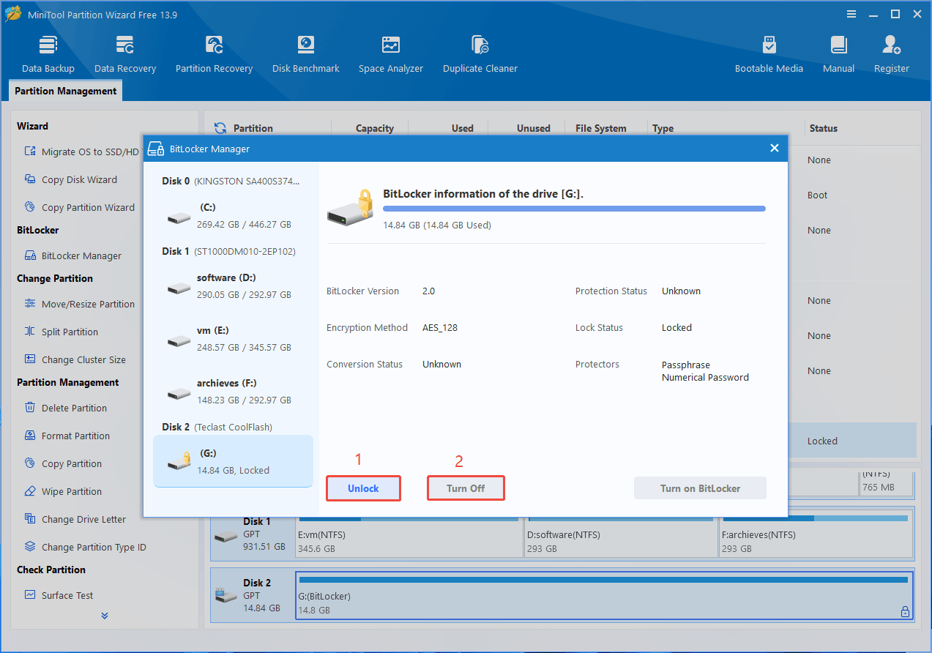Select Delete Partition
Screen dimensions: 932x653
click(x=65, y=408)
